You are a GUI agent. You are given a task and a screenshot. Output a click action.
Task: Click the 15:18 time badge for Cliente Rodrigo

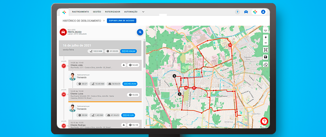coord(133,125)
